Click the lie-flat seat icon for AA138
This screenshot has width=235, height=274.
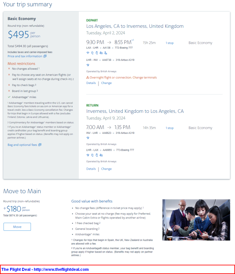pos(106,53)
